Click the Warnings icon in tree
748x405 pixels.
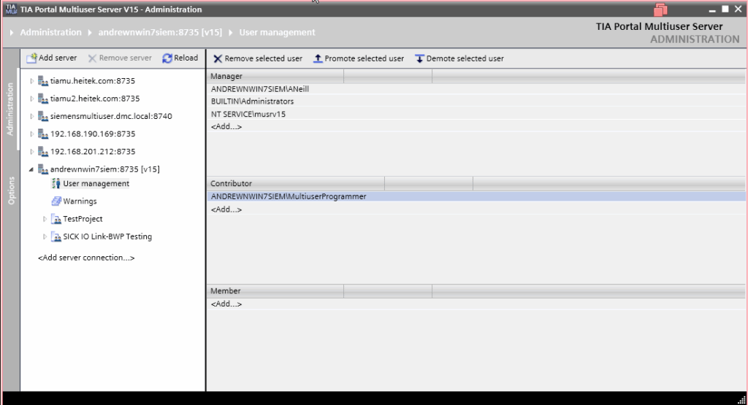(56, 201)
